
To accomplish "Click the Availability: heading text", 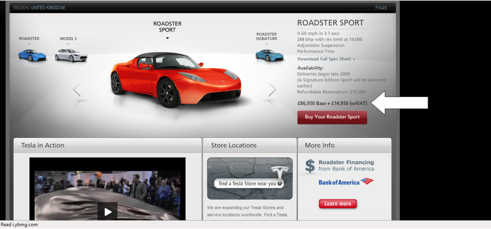I will (310, 68).
